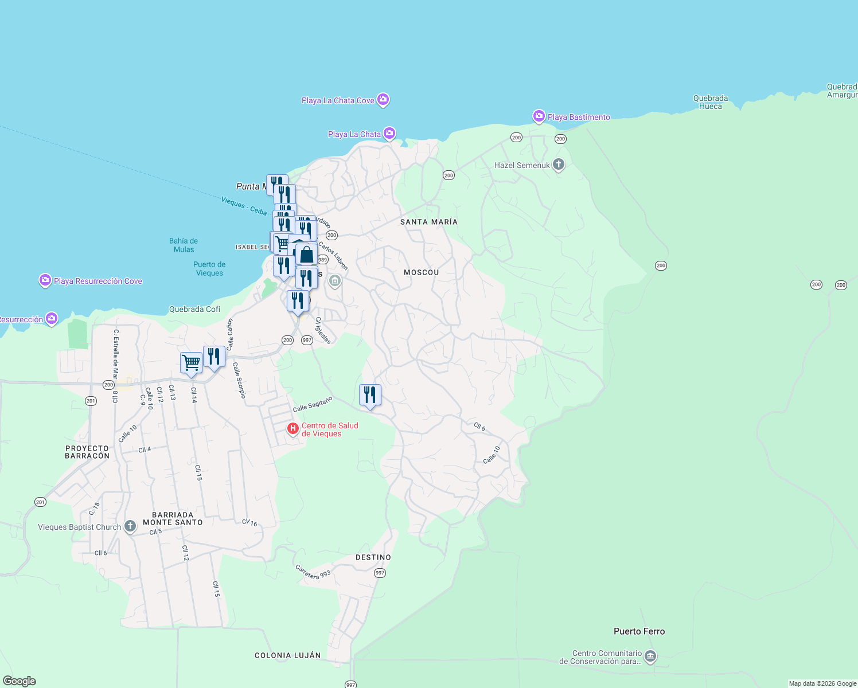This screenshot has height=688, width=858.
Task: Open the Google logo link
Action: point(18,681)
